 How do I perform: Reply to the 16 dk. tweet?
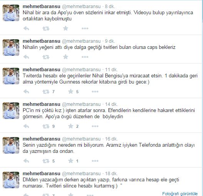(x=26, y=161)
